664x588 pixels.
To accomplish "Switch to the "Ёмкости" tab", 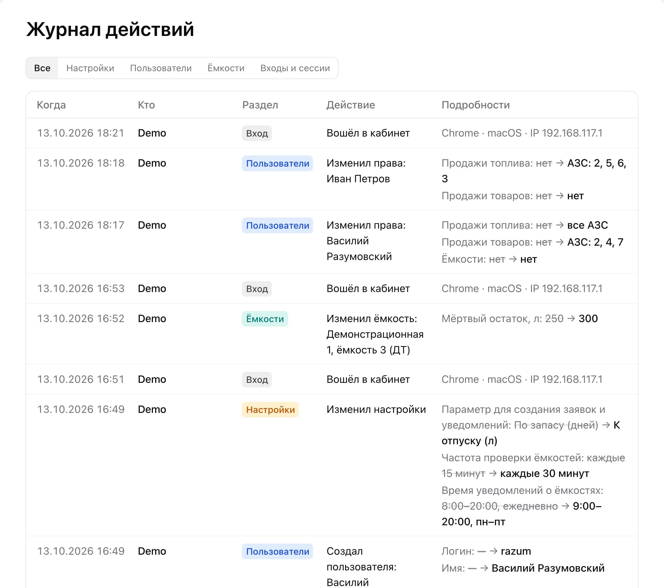I will [226, 68].
